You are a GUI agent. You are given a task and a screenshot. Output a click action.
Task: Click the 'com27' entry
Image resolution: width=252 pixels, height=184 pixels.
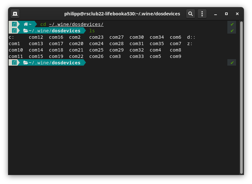[116, 37]
